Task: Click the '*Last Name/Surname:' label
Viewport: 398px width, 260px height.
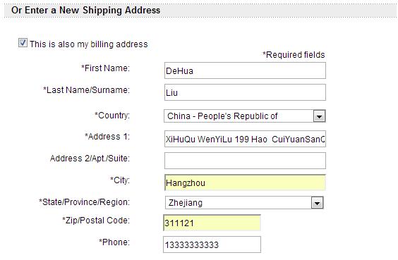Action: pyautogui.click(x=86, y=90)
